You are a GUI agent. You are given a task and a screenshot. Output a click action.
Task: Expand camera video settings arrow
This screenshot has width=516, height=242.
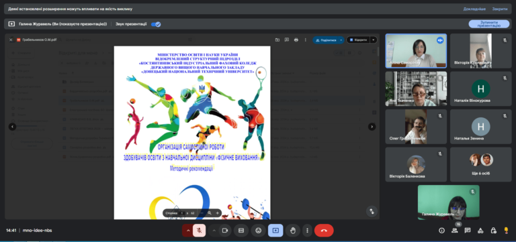tap(214, 231)
